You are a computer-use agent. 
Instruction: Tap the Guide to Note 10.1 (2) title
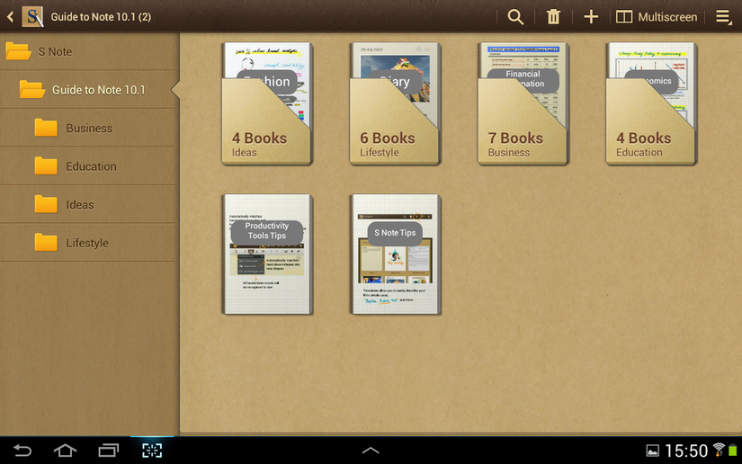tap(101, 17)
